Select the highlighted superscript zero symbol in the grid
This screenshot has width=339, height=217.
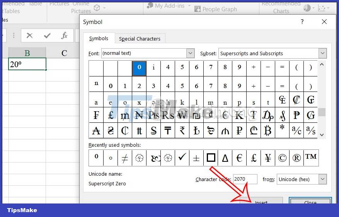tap(139, 68)
